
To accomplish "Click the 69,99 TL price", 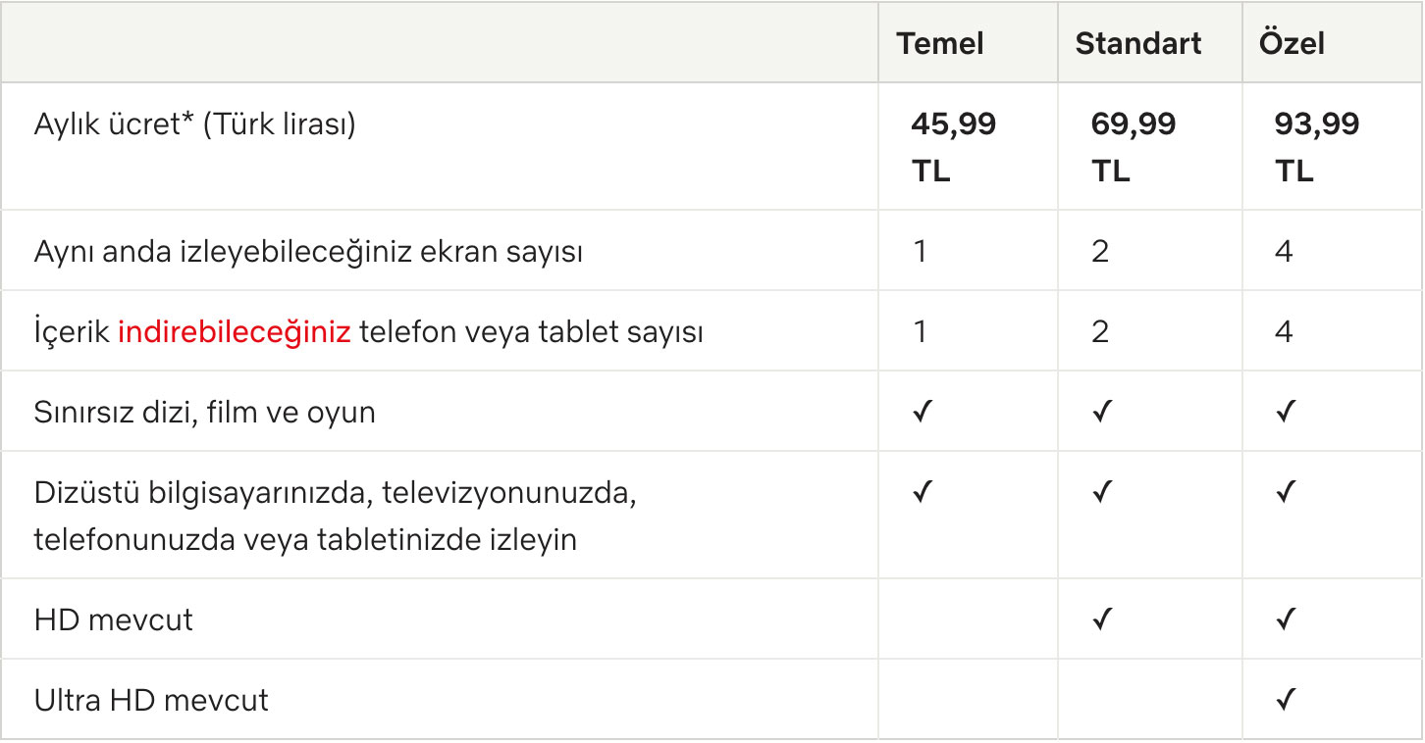I will [1133, 147].
